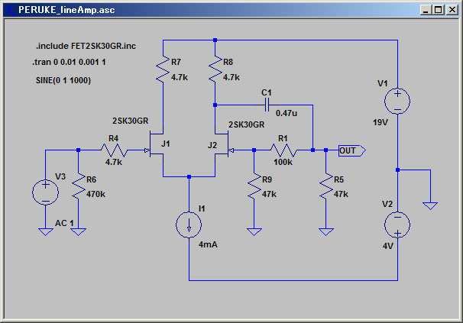
Task: Click the R7 resistor symbol
Action: (x=163, y=69)
